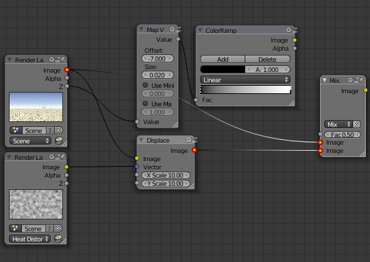Click the Scene name field in sky-preview Render Layers node
The image size is (370, 262).
(34, 130)
